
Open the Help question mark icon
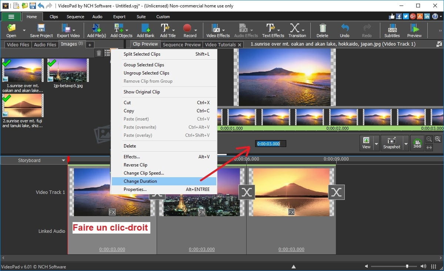point(435,16)
